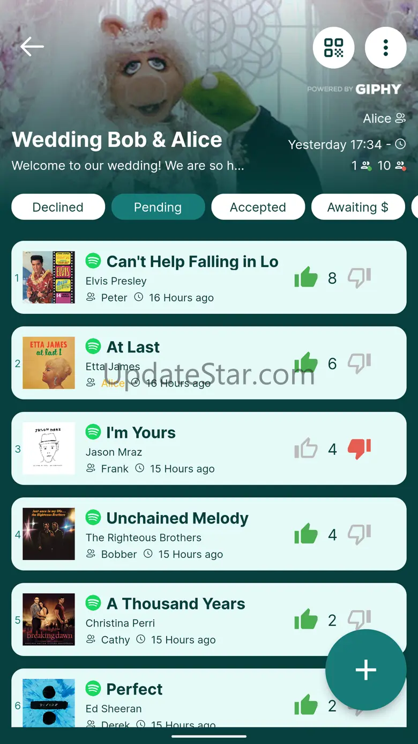Open the three-dot options menu
418x744 pixels.
point(385,48)
